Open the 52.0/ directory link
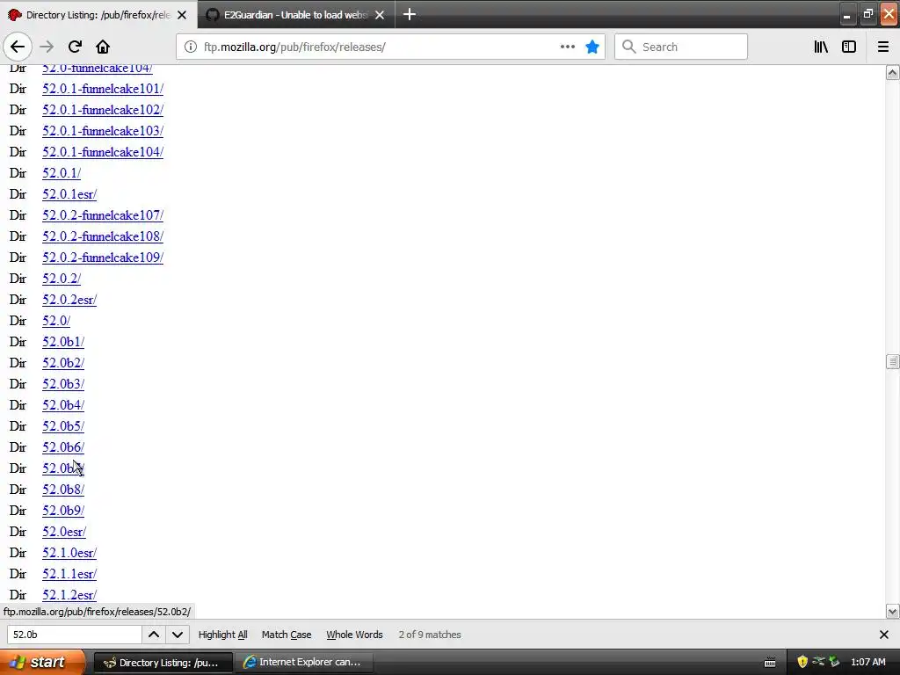This screenshot has height=675, width=900. [x=56, y=321]
